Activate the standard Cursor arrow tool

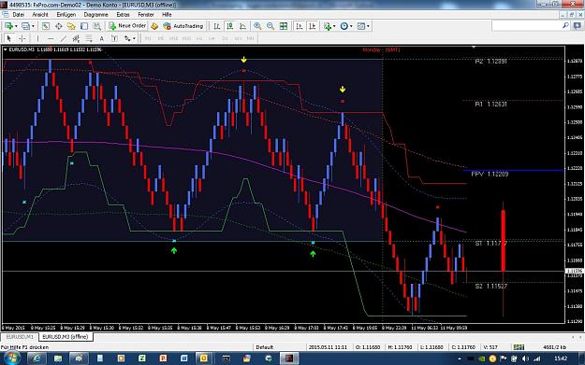pyautogui.click(x=9, y=38)
